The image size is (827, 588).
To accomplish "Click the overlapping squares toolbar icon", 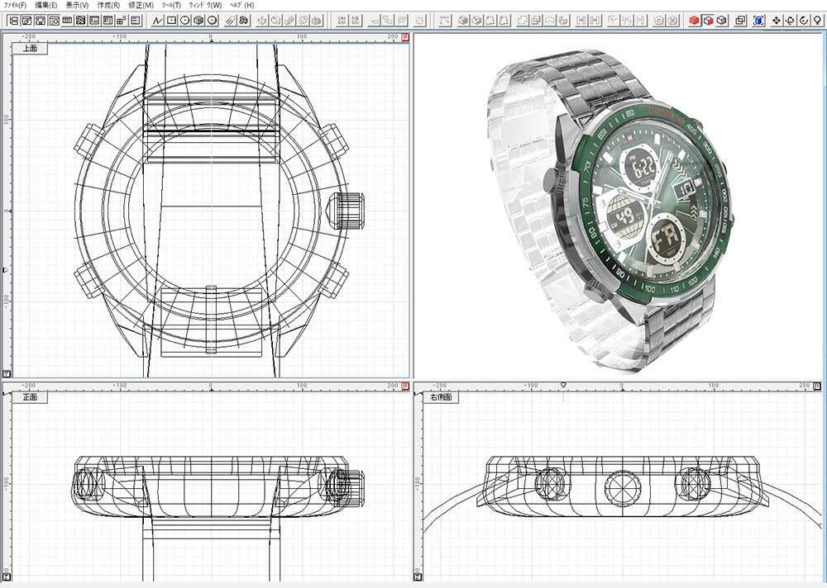I will click(740, 20).
